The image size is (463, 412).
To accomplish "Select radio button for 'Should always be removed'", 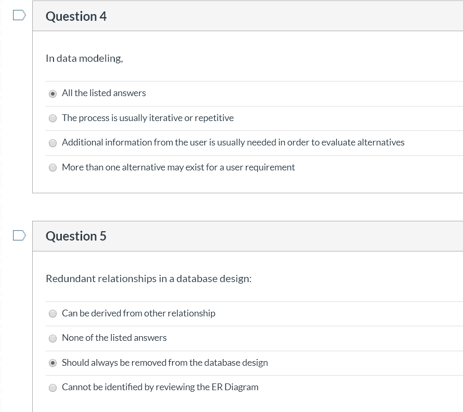I will [x=52, y=363].
